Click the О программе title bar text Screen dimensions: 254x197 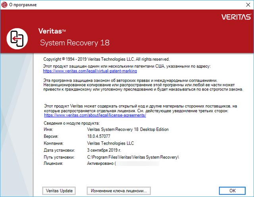[22, 4]
